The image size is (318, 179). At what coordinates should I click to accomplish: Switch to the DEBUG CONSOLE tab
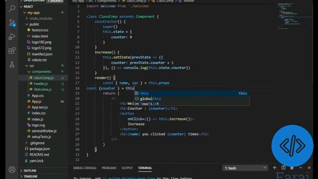(85, 168)
